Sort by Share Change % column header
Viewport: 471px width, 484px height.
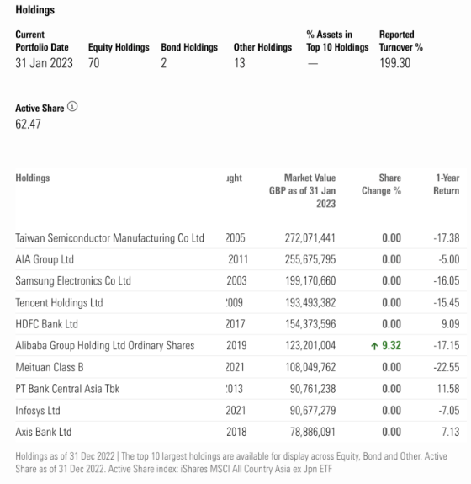[x=381, y=184]
